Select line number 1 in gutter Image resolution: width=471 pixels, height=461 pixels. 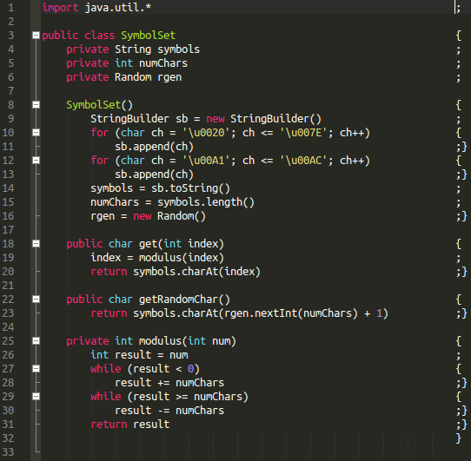tap(11, 8)
